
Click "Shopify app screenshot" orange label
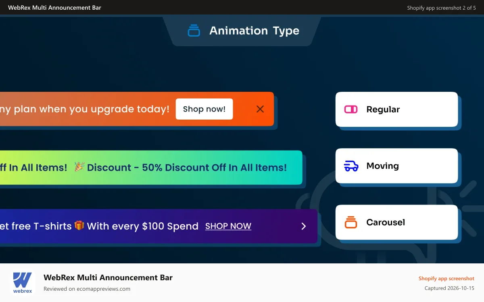click(x=446, y=278)
